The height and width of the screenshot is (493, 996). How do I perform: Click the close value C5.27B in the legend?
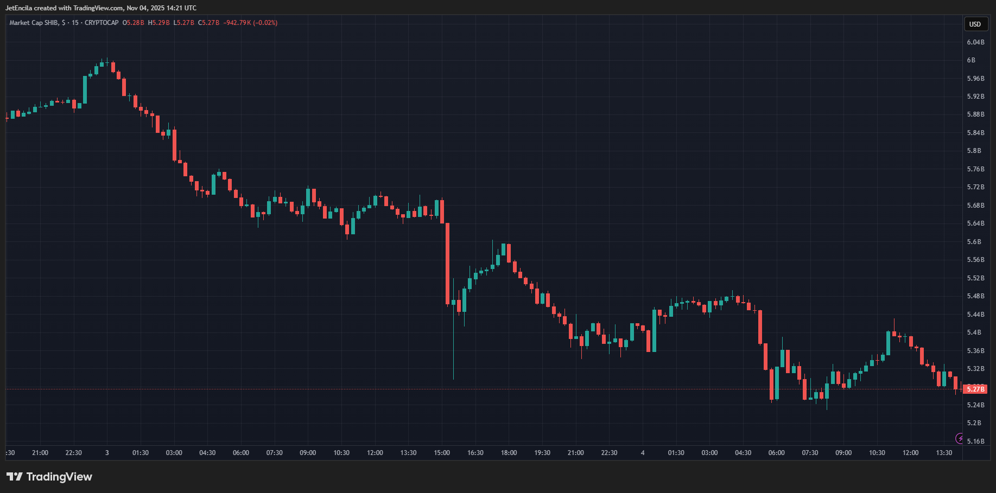(x=208, y=23)
